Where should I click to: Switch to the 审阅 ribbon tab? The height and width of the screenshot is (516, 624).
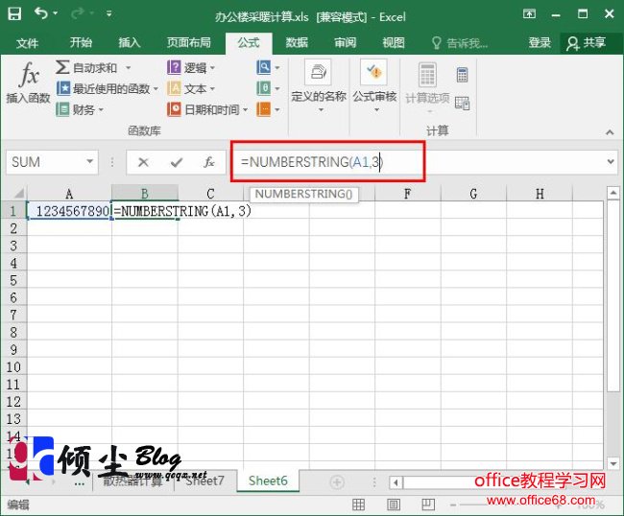(x=345, y=42)
